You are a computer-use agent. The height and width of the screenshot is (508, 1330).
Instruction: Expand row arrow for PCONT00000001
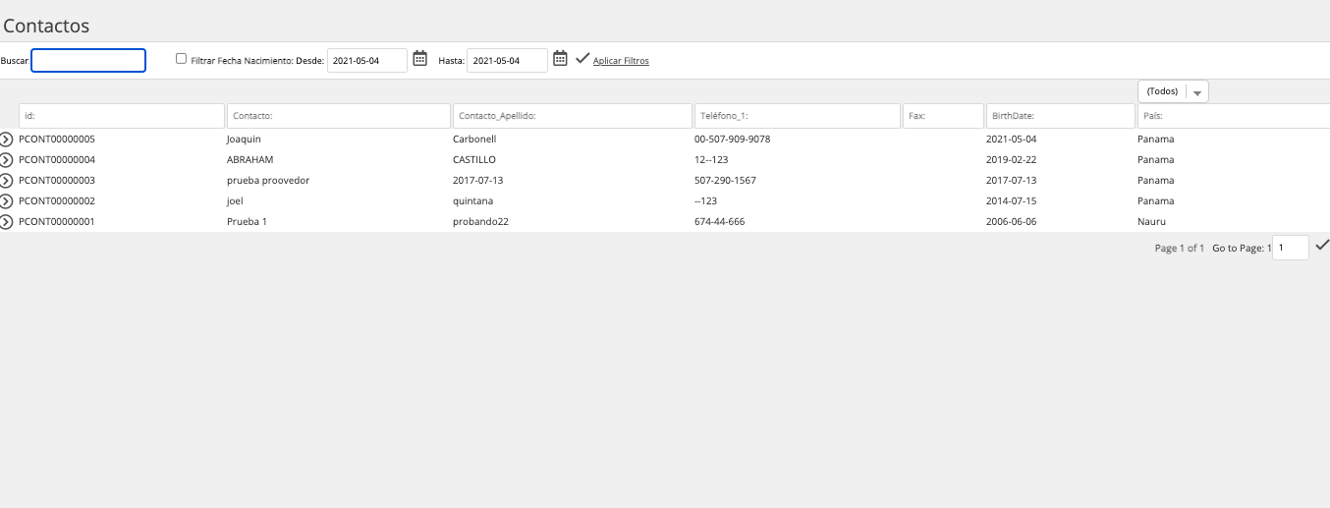(x=7, y=222)
